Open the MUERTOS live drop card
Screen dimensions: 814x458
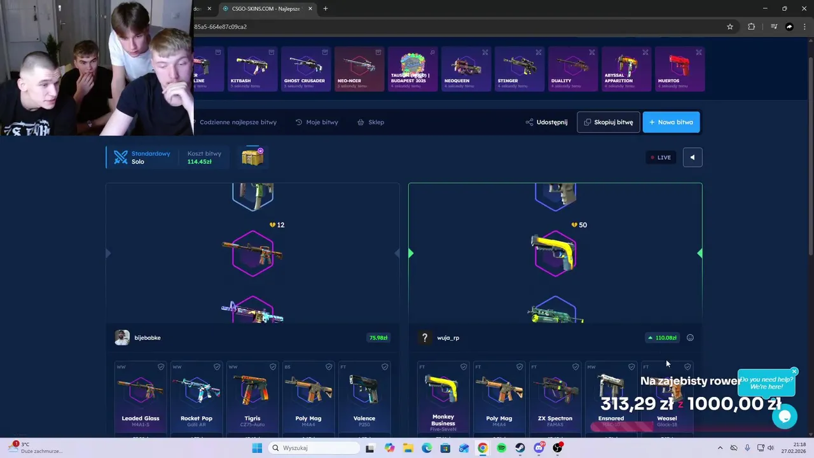[x=680, y=69]
